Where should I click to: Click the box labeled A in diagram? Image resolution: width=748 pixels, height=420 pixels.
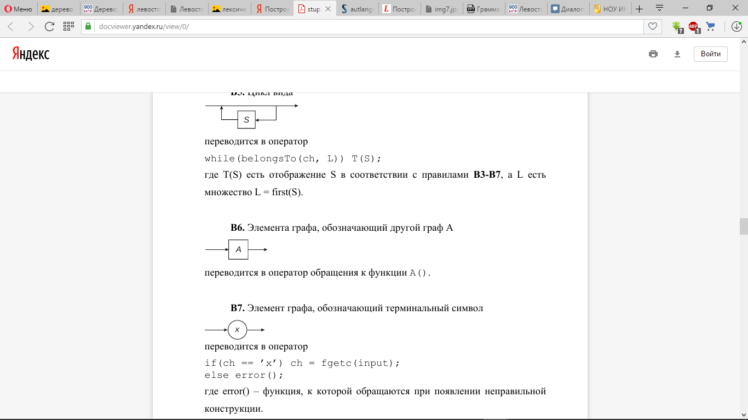[x=238, y=249]
